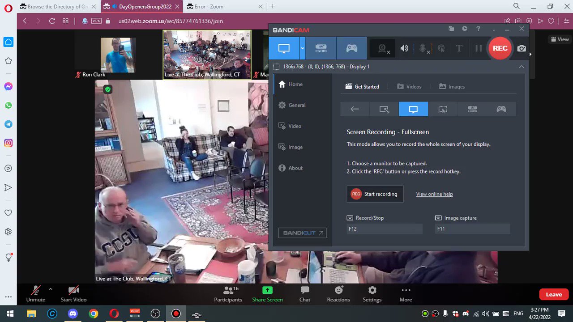Screen dimensions: 573x322
Task: Toggle Opera VPN badge in address bar
Action: (96, 21)
